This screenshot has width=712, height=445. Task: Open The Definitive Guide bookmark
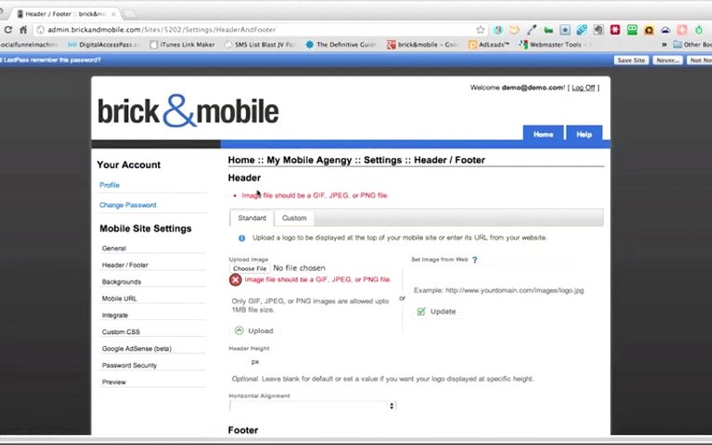341,44
